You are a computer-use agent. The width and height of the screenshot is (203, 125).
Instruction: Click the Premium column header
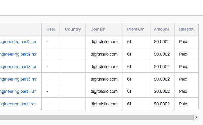point(136,29)
